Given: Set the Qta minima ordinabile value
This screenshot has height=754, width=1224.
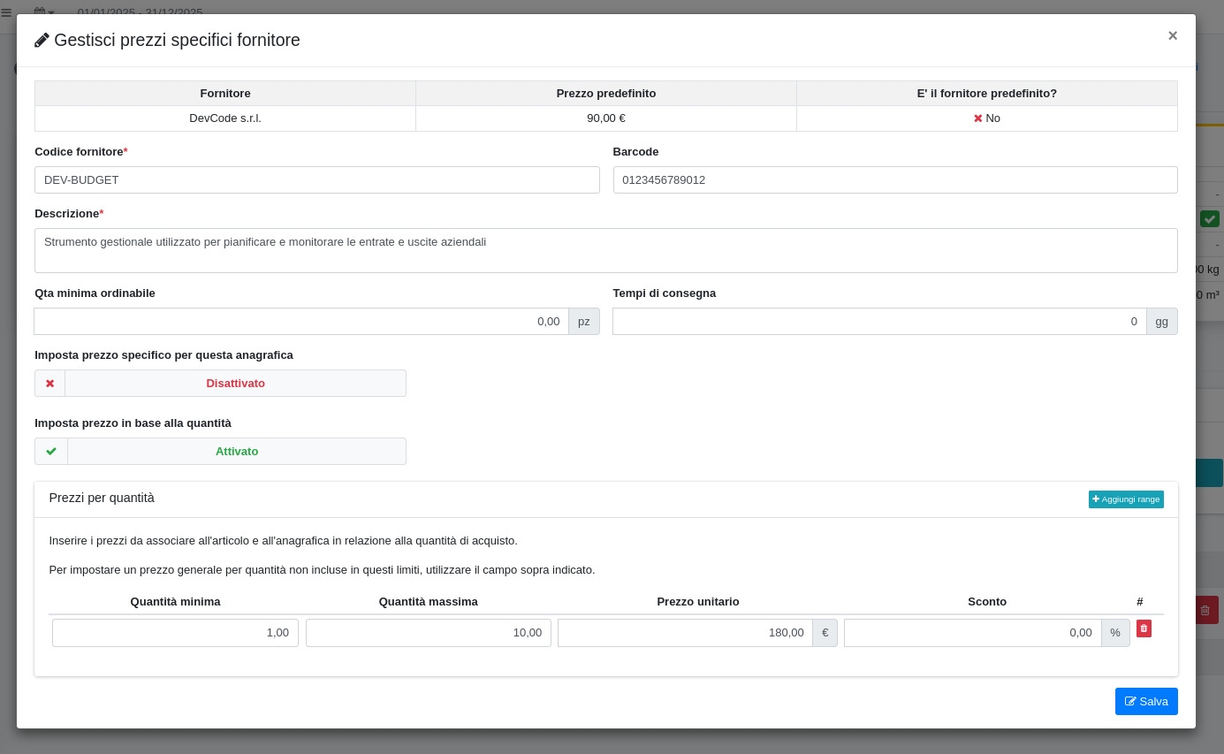Looking at the screenshot, I should pos(301,322).
